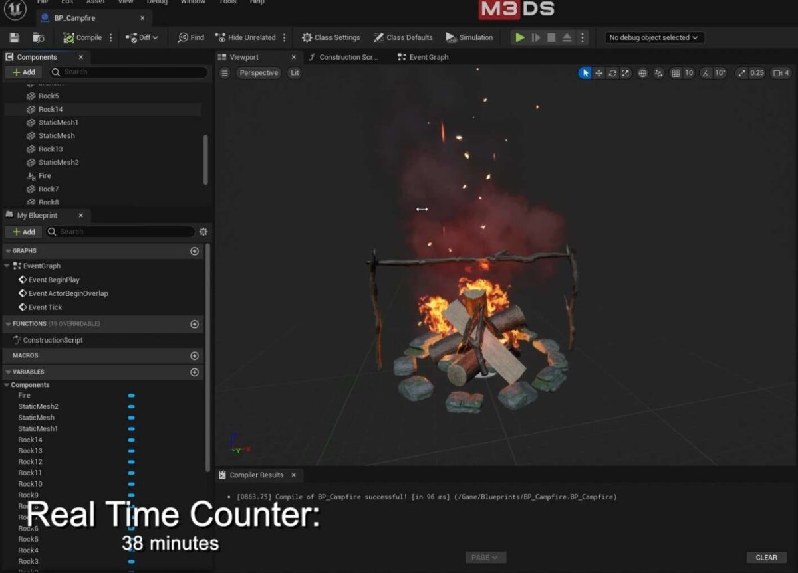Open Class Settings
Image resolution: width=798 pixels, height=573 pixels.
click(331, 37)
